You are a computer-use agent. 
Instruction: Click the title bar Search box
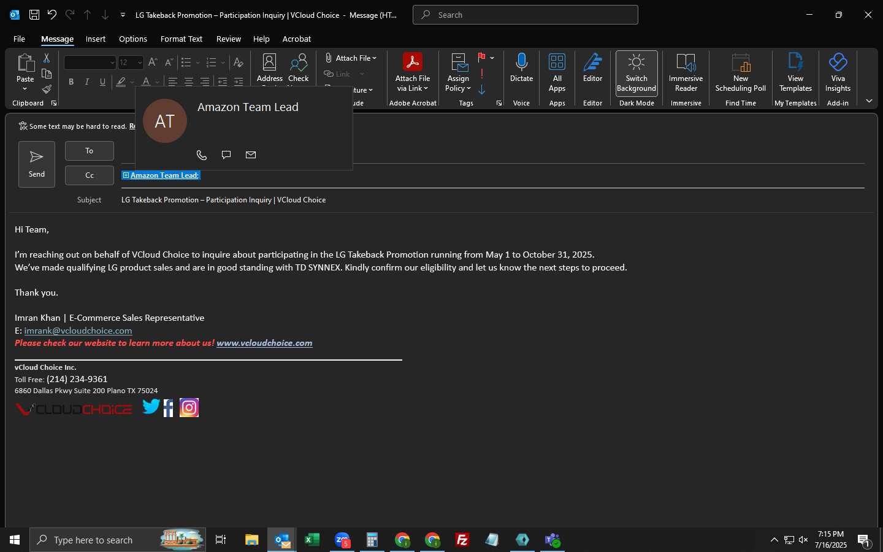point(526,15)
